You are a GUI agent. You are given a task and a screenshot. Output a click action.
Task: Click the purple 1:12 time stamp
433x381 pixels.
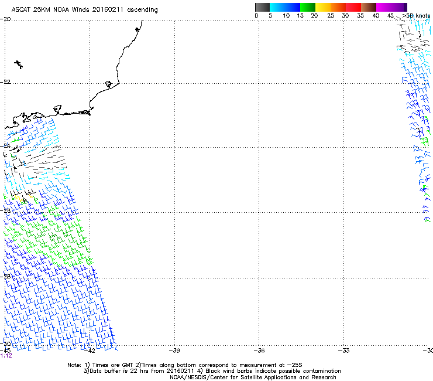pos(6,356)
